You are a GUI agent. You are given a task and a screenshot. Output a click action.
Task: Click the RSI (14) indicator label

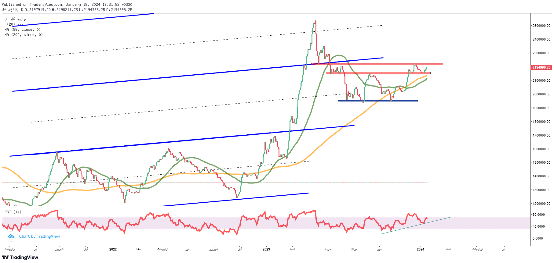(x=13, y=212)
